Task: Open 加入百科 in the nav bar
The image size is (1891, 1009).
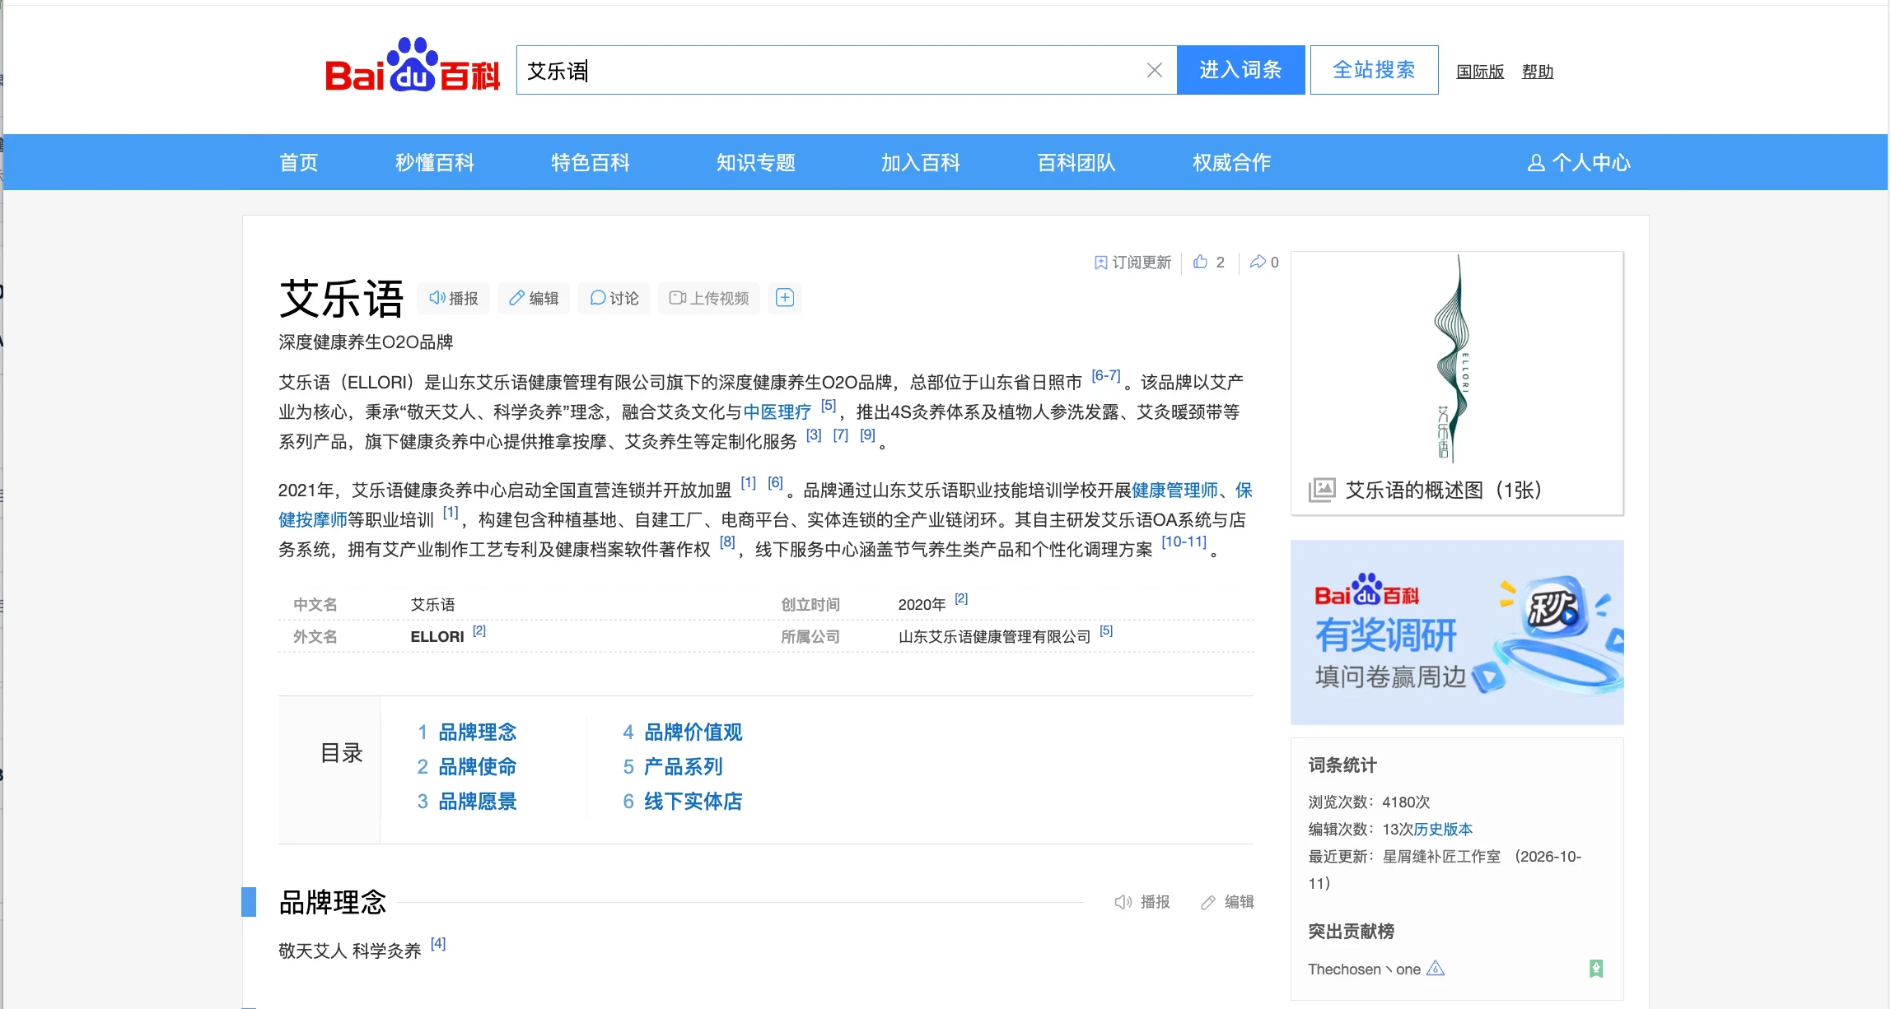Action: point(921,162)
